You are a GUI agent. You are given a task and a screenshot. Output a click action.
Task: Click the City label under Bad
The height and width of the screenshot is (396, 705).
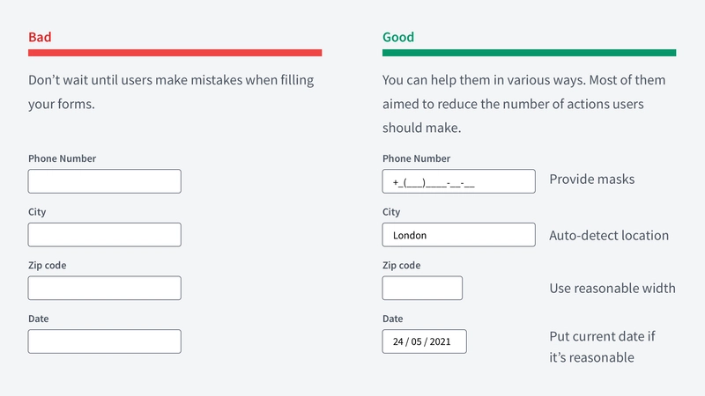click(37, 212)
